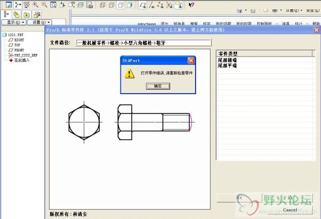Click the >> next button
The image size is (321, 219).
coord(290,198)
